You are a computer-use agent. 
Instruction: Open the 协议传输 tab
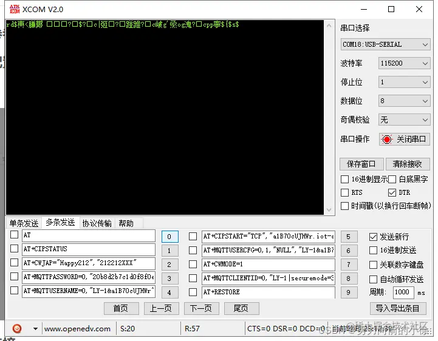(x=97, y=223)
